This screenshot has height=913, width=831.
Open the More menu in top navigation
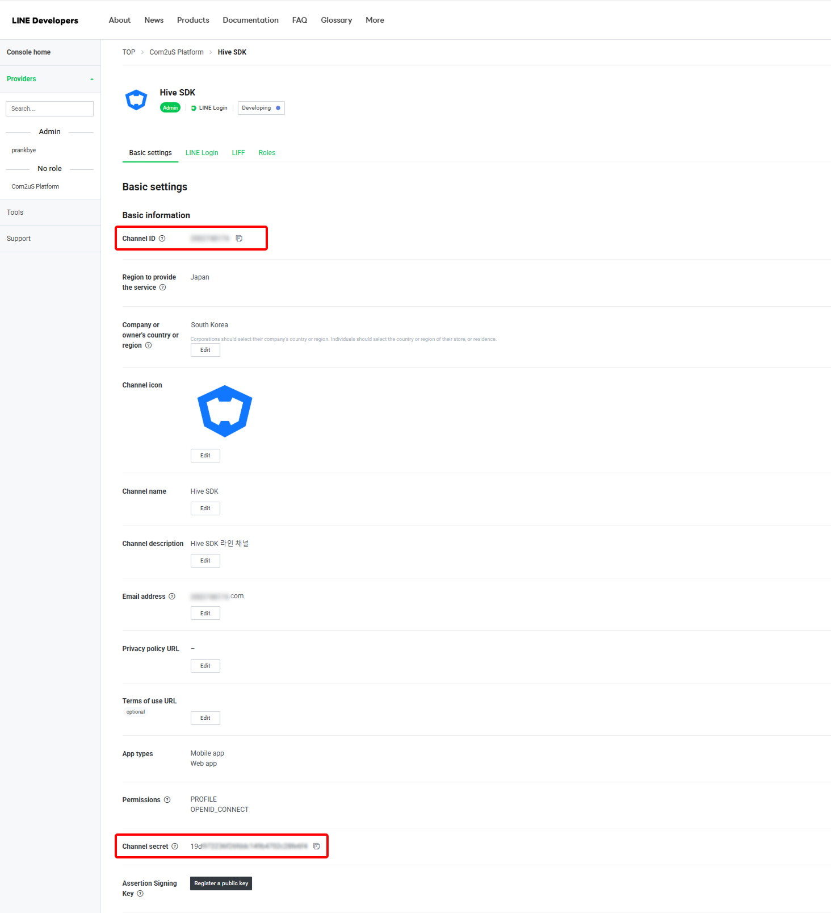click(375, 20)
